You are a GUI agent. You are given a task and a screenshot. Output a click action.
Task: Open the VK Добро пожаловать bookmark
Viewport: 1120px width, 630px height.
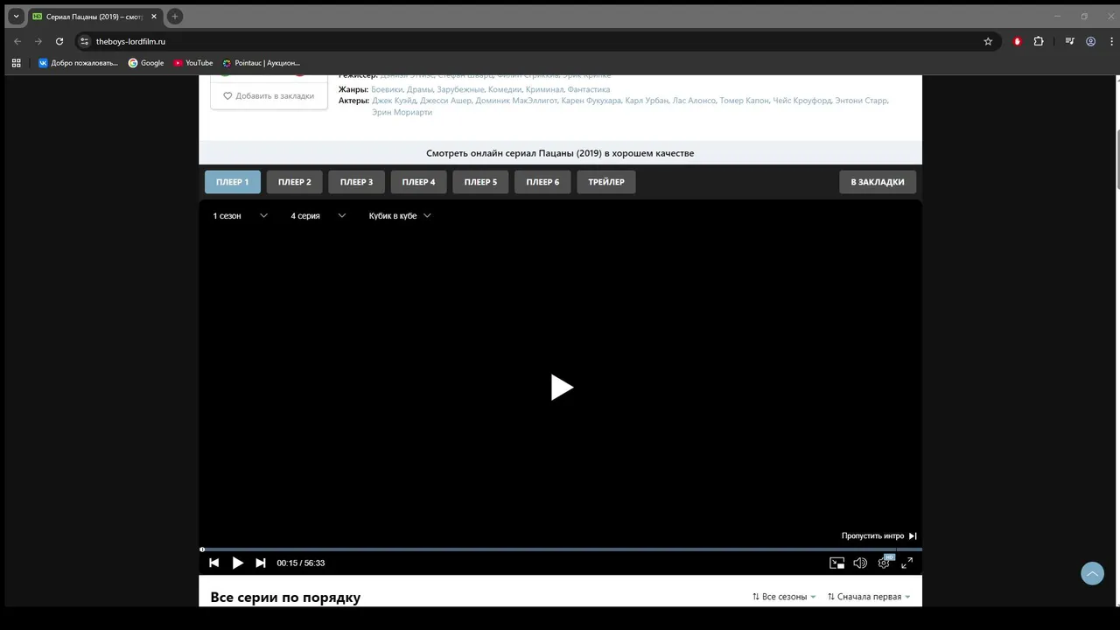click(x=78, y=63)
